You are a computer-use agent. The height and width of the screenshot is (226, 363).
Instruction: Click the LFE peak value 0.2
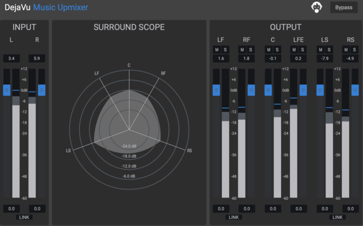tap(298, 58)
